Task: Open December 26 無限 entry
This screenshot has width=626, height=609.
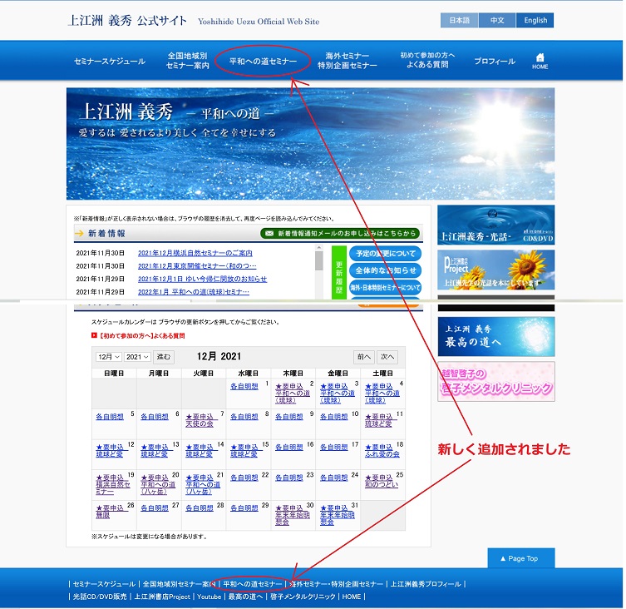Action: tap(110, 512)
